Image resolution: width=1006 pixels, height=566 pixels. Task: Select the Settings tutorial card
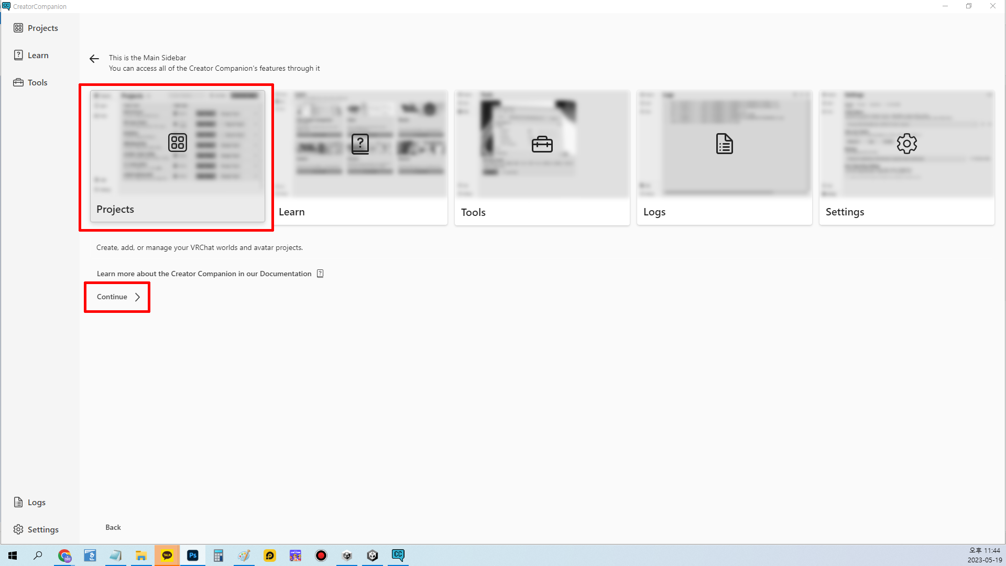tap(906, 157)
